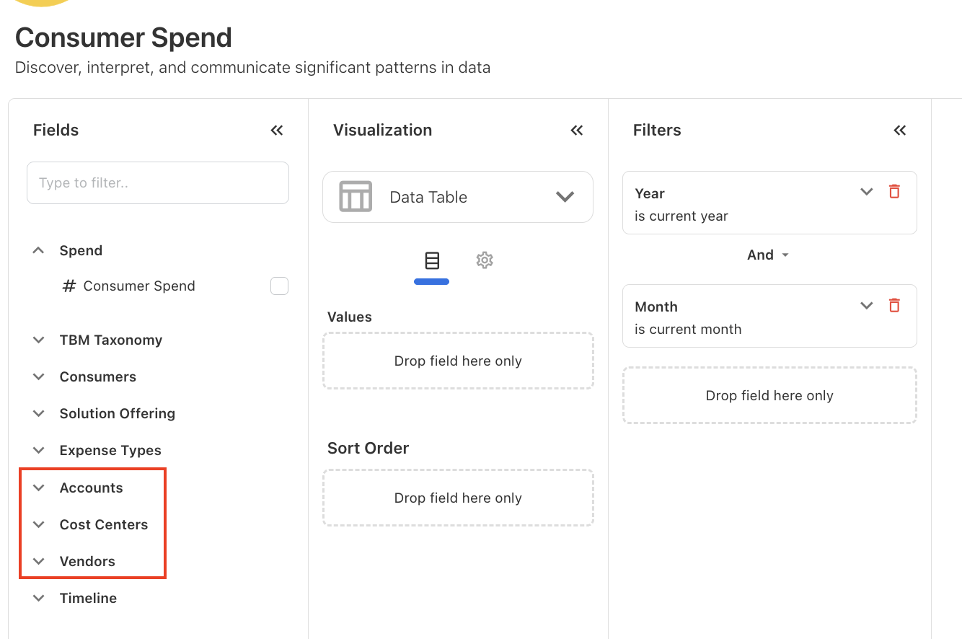Image resolution: width=962 pixels, height=639 pixels.
Task: Collapse the Visualization panel
Action: click(576, 131)
